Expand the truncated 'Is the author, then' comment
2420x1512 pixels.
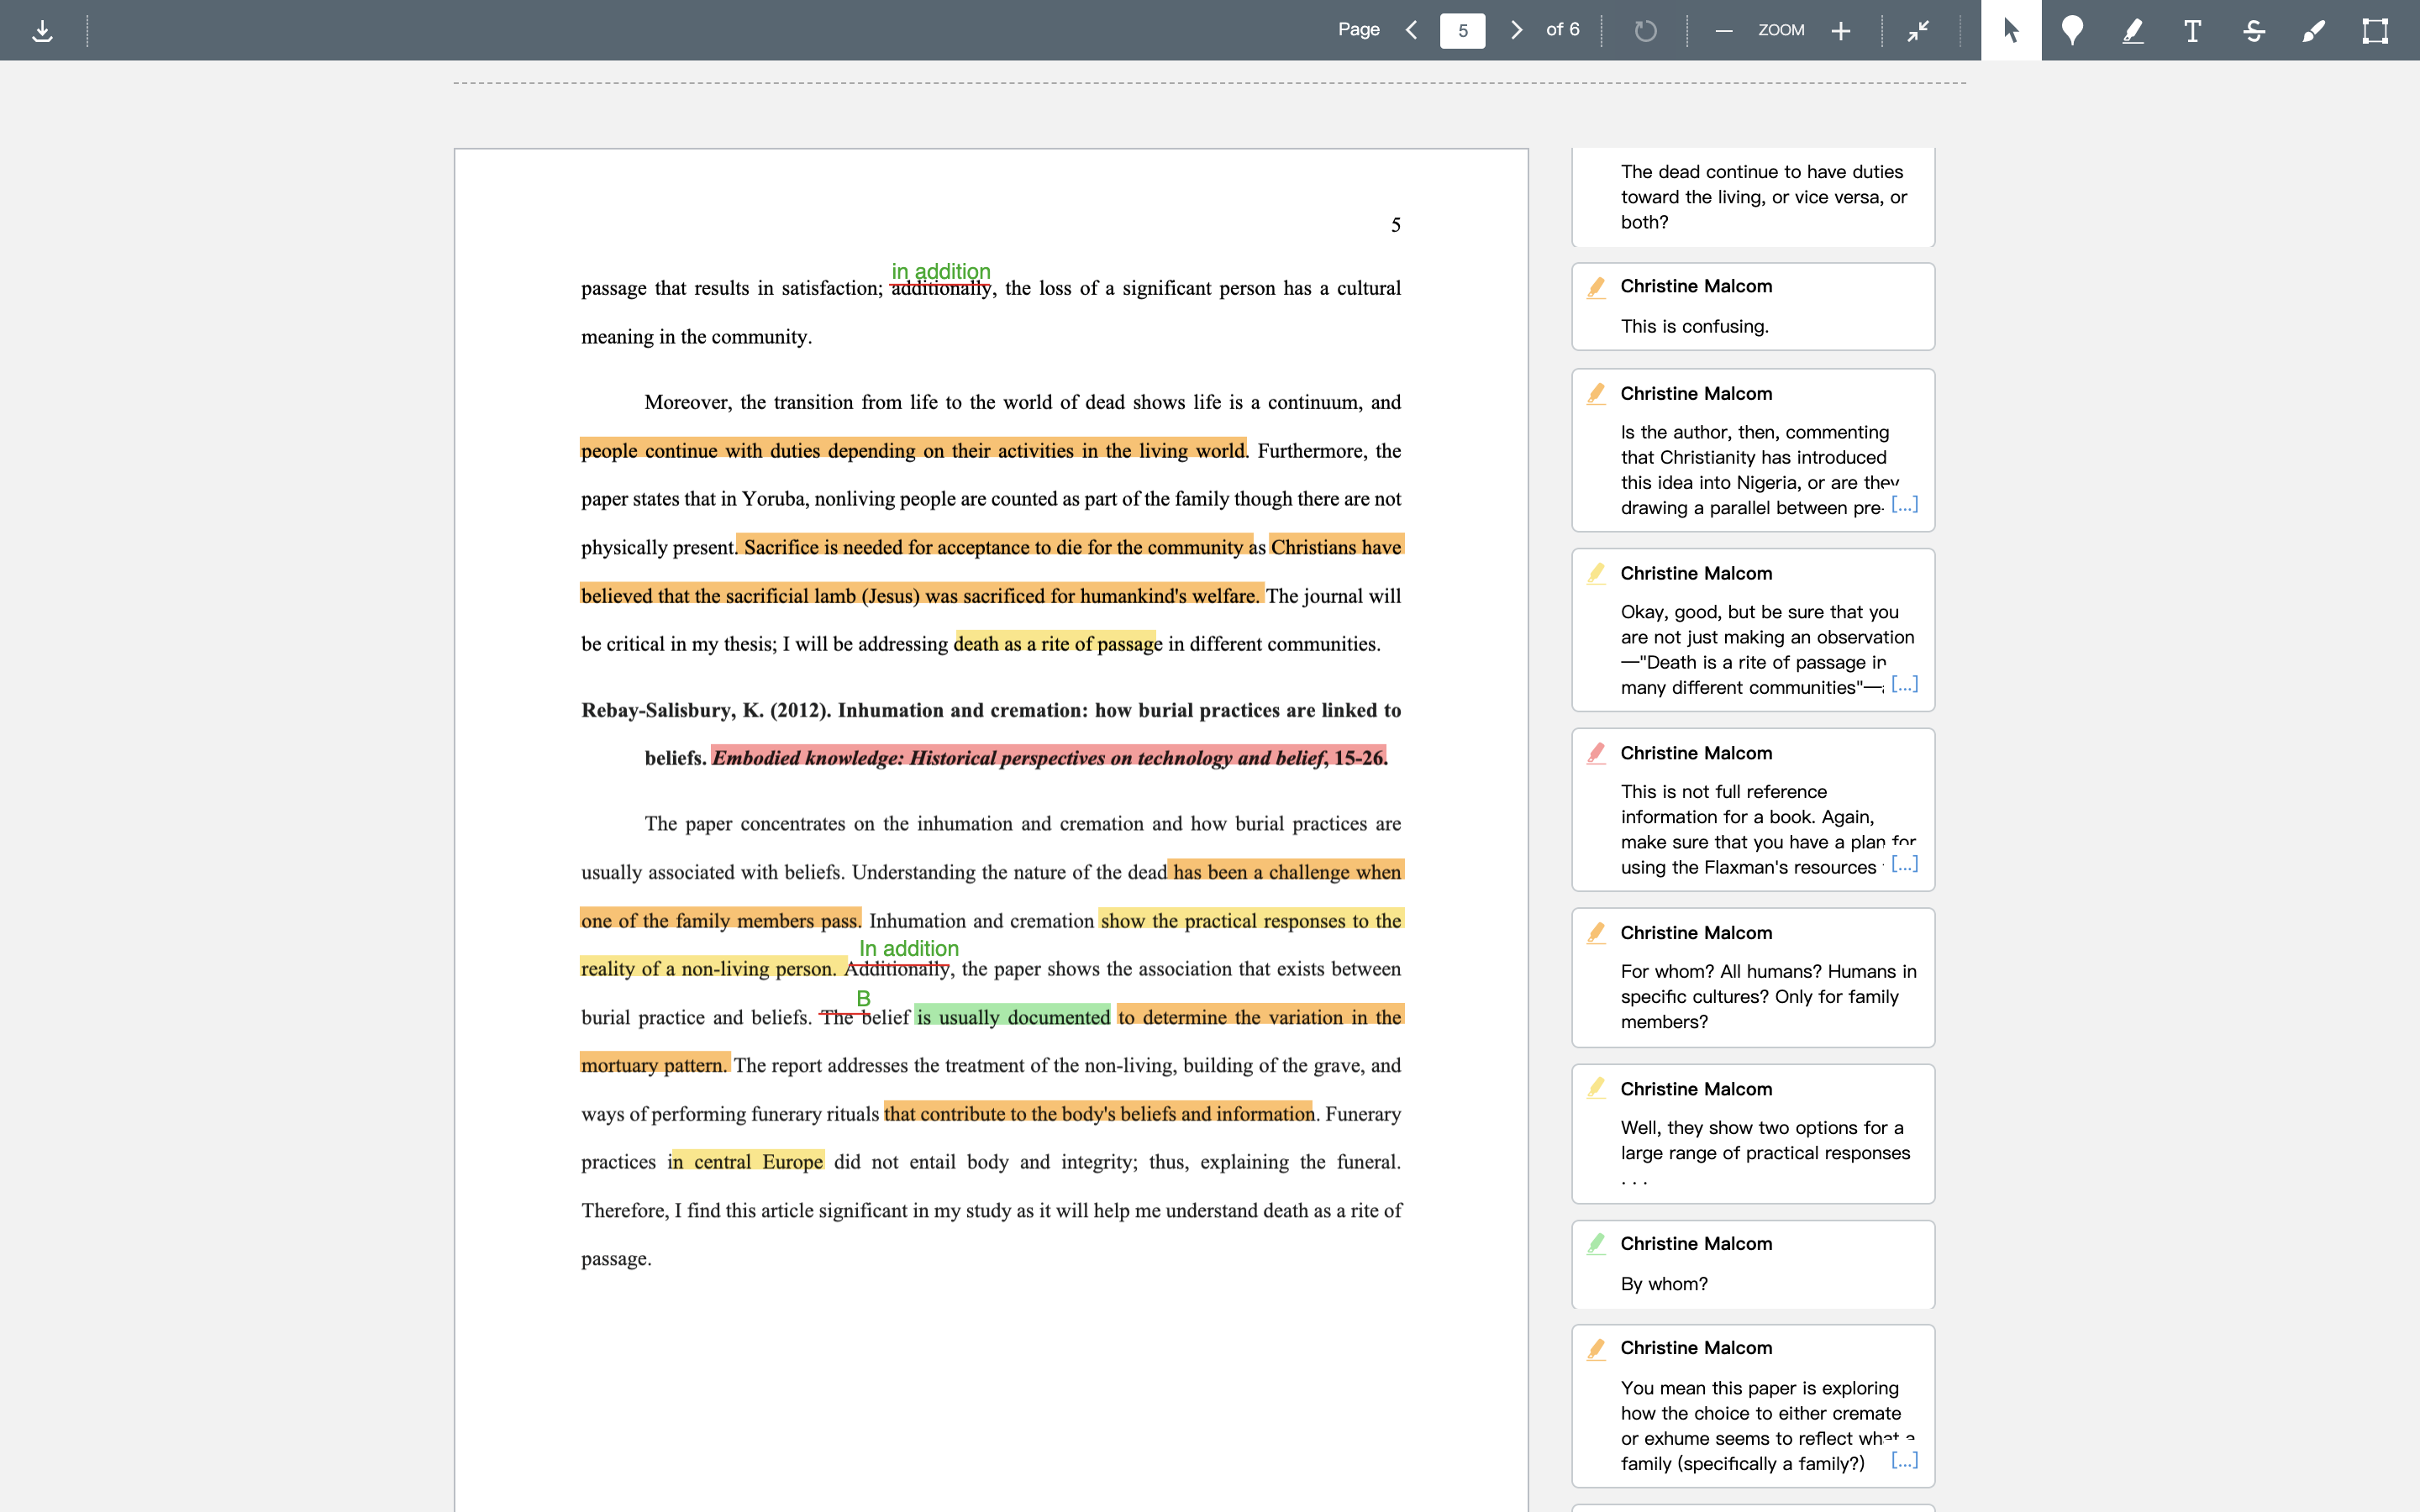click(x=1904, y=505)
